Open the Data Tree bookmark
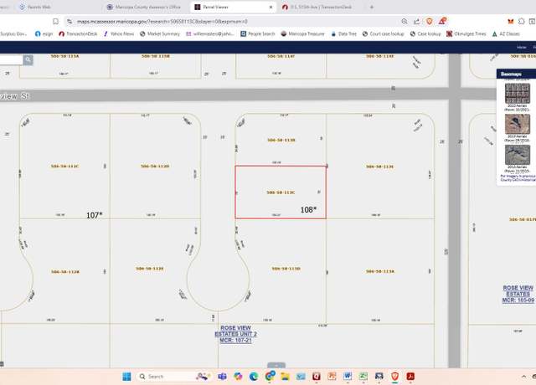 [x=343, y=33]
